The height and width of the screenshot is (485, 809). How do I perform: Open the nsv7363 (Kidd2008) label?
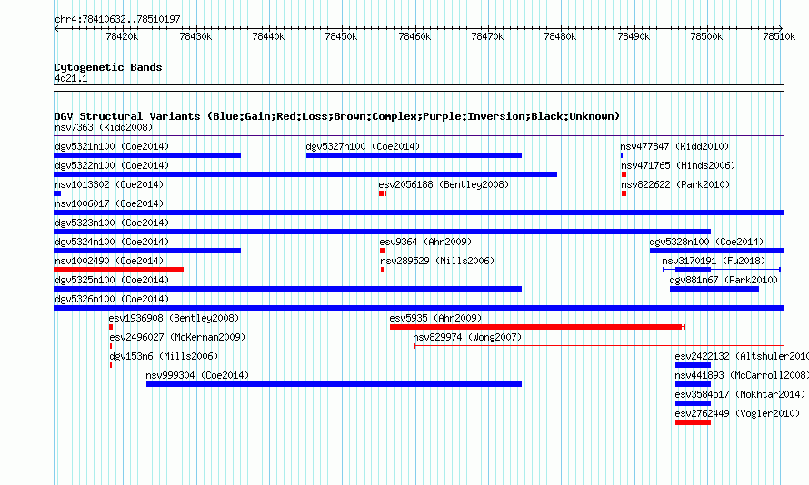coord(104,127)
